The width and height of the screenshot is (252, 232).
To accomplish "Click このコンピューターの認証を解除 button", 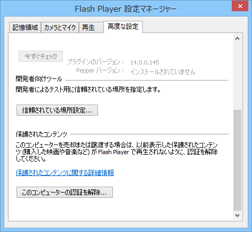I will click(x=64, y=192).
